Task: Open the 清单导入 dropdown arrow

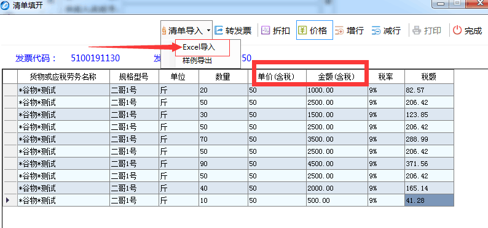Action: pos(208,31)
